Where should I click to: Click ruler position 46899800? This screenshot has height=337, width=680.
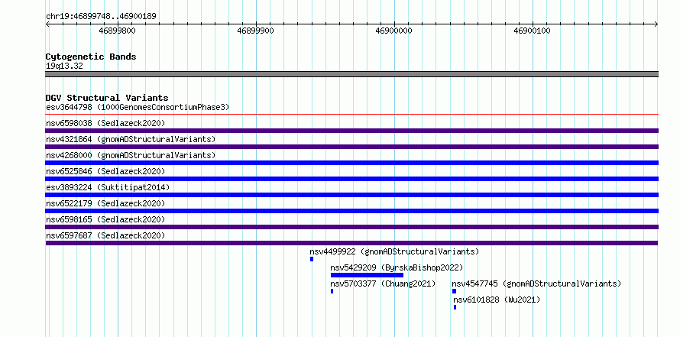click(117, 31)
